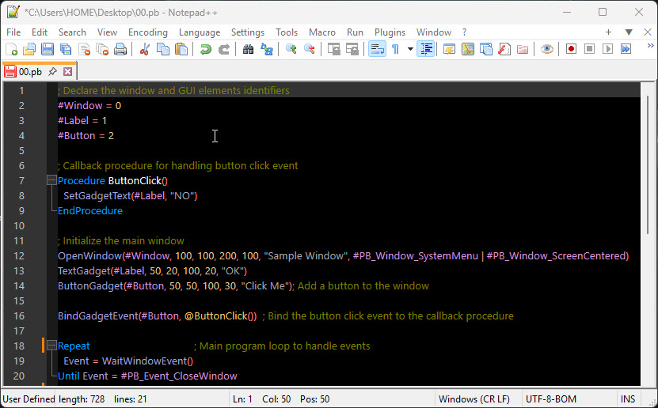Screen dimensions: 658x408
Task: Click INS mode indicator in status bar
Action: (628, 399)
